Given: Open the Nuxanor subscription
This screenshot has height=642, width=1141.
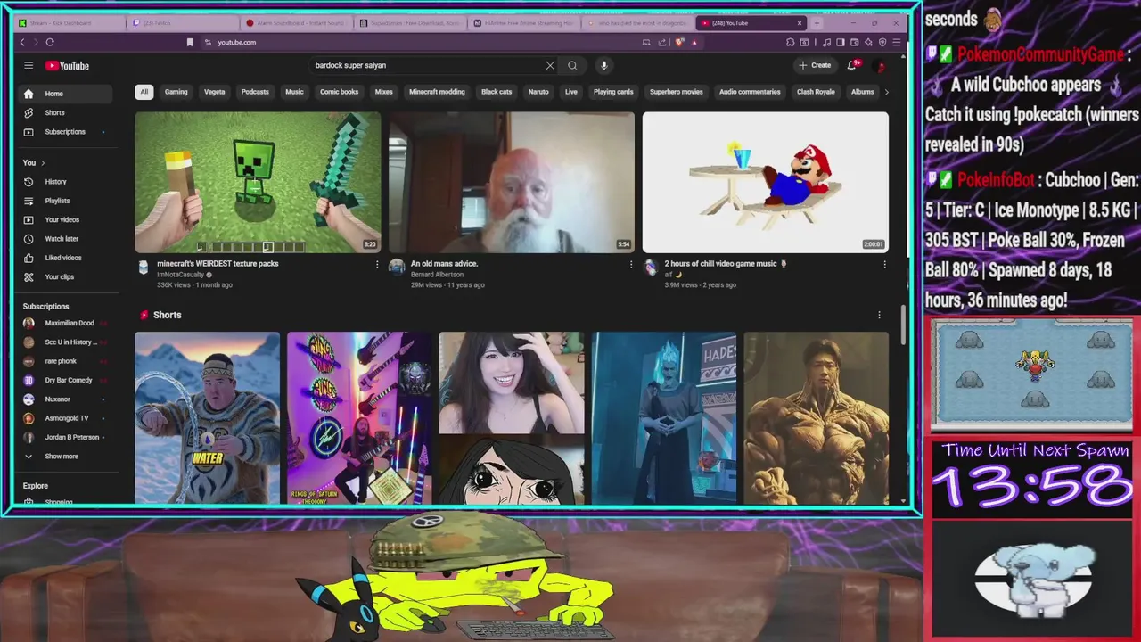Looking at the screenshot, I should pyautogui.click(x=67, y=399).
